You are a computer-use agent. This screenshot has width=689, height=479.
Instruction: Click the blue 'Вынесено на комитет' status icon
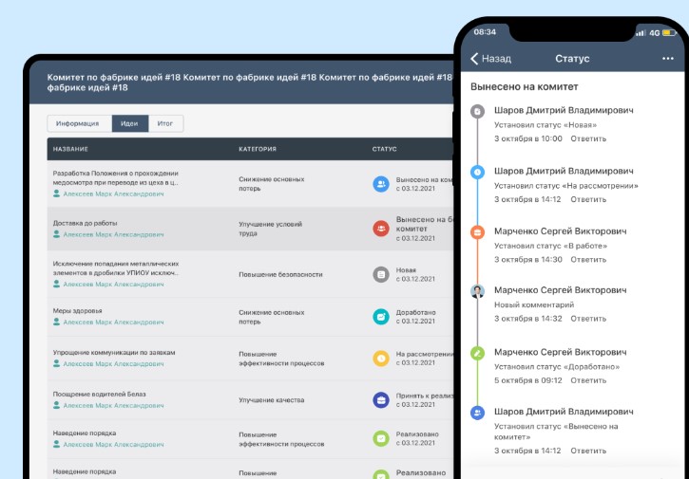(x=381, y=184)
